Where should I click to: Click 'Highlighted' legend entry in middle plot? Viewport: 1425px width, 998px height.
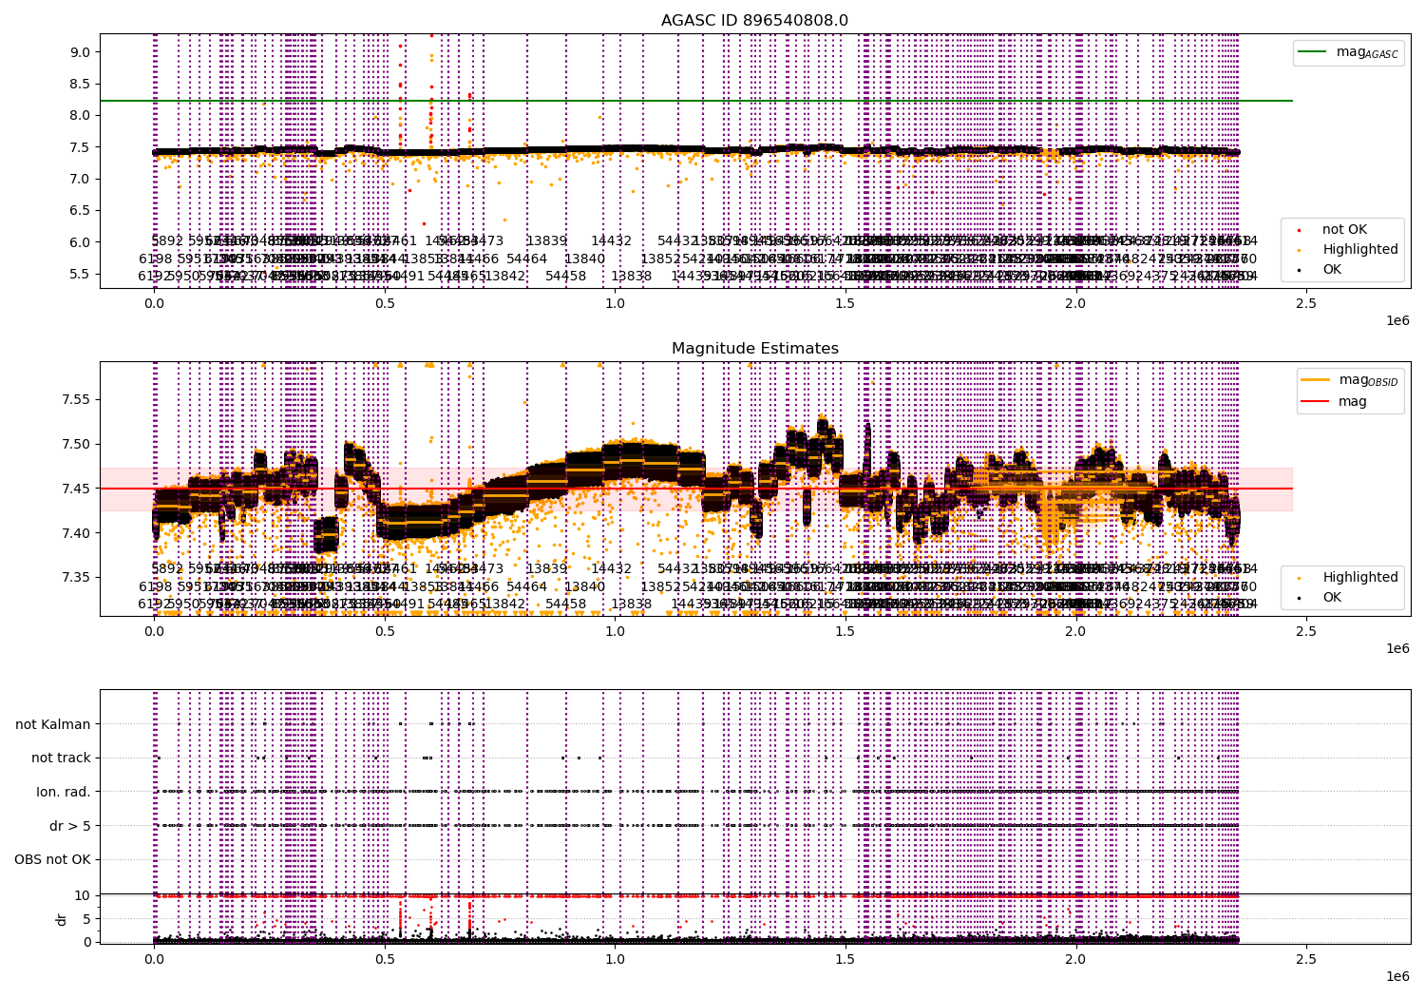pyautogui.click(x=1360, y=577)
